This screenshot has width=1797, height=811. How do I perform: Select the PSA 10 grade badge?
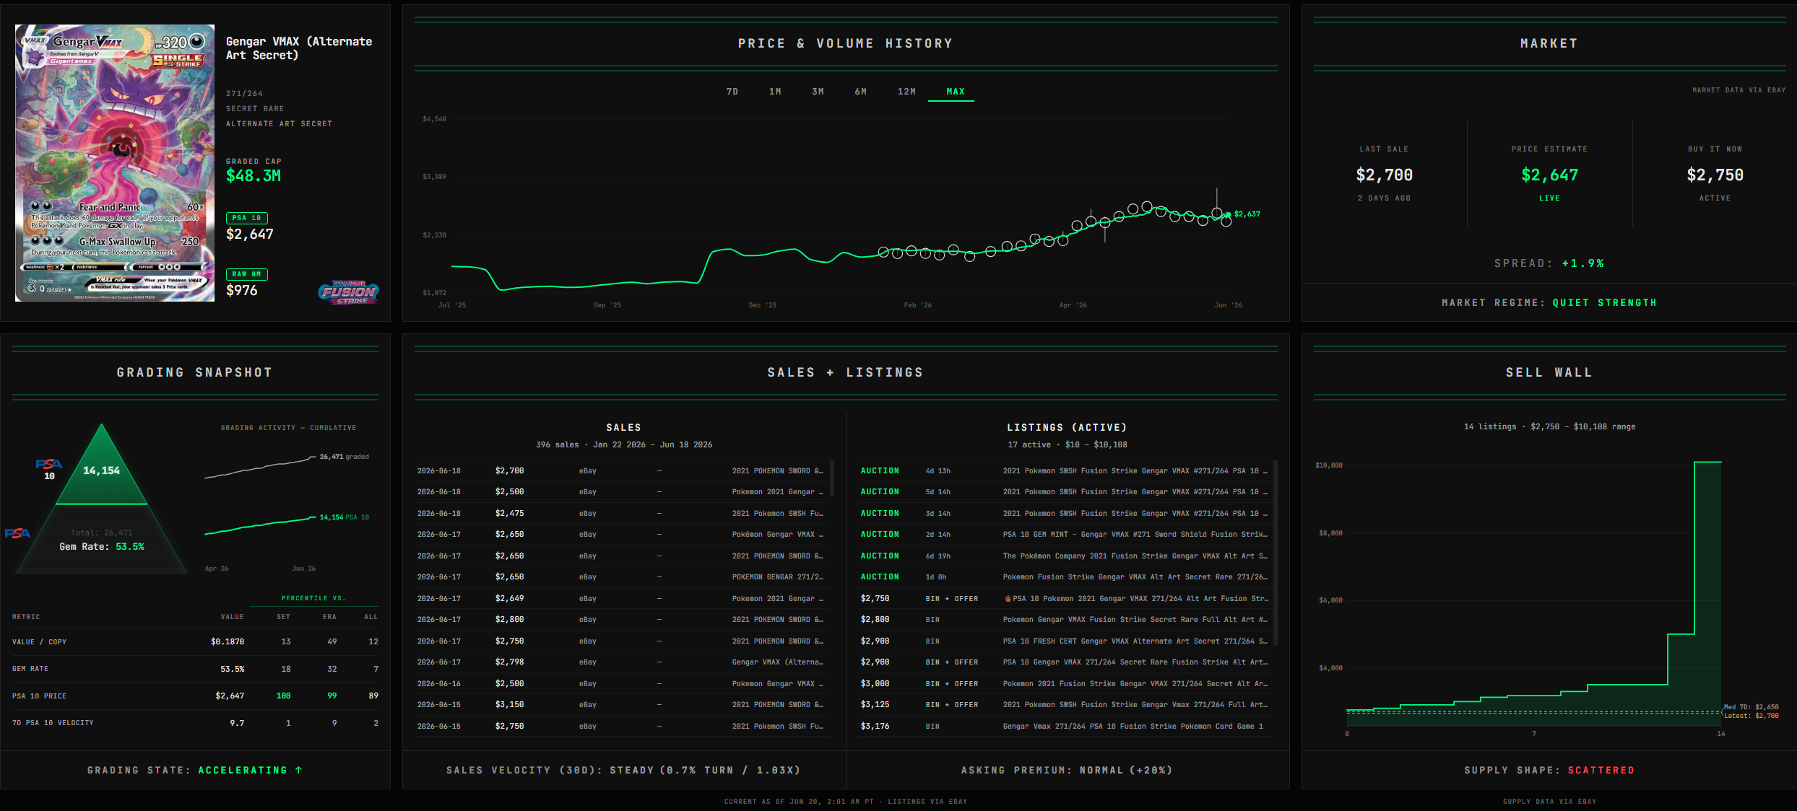coord(247,218)
